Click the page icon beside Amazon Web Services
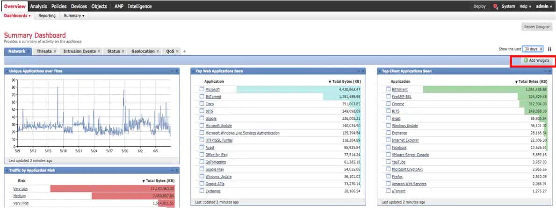Screen dimensions: 556x208 click(x=388, y=184)
